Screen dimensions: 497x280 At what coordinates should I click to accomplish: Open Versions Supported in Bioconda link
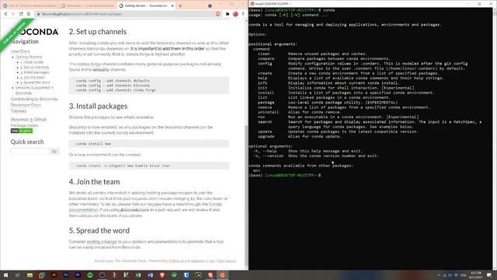pyautogui.click(x=34, y=90)
